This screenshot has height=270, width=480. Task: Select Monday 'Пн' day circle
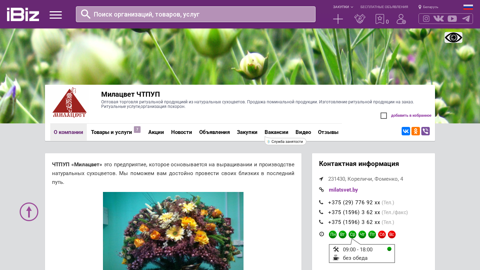click(333, 234)
